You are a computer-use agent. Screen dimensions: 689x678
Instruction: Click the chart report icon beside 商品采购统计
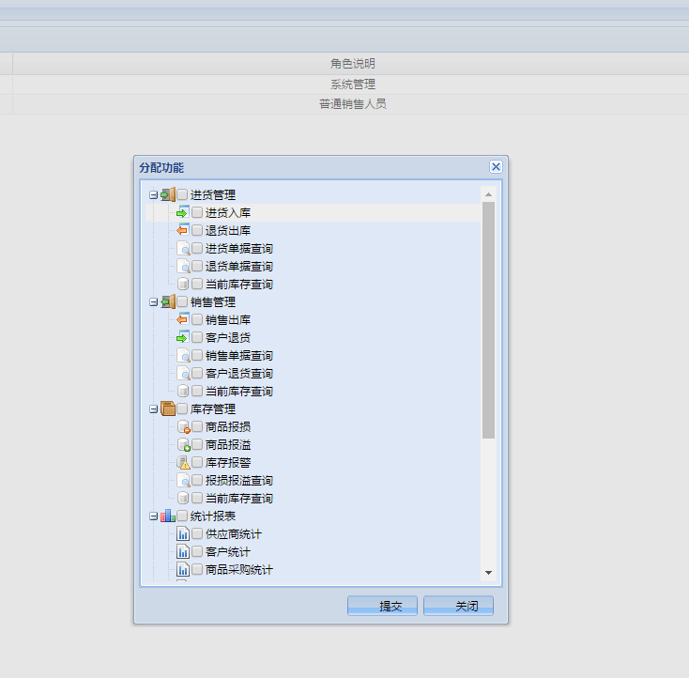(183, 569)
